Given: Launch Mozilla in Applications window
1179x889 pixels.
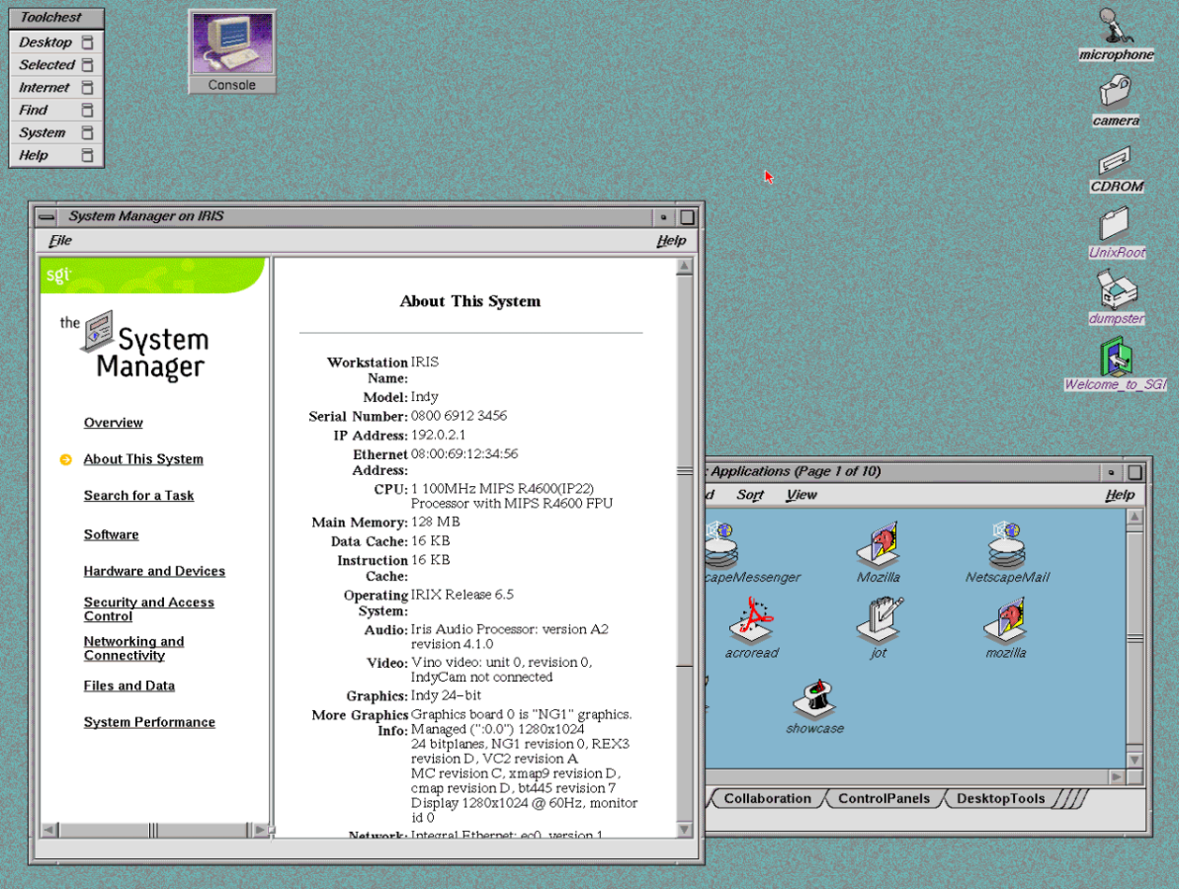Looking at the screenshot, I should [878, 553].
